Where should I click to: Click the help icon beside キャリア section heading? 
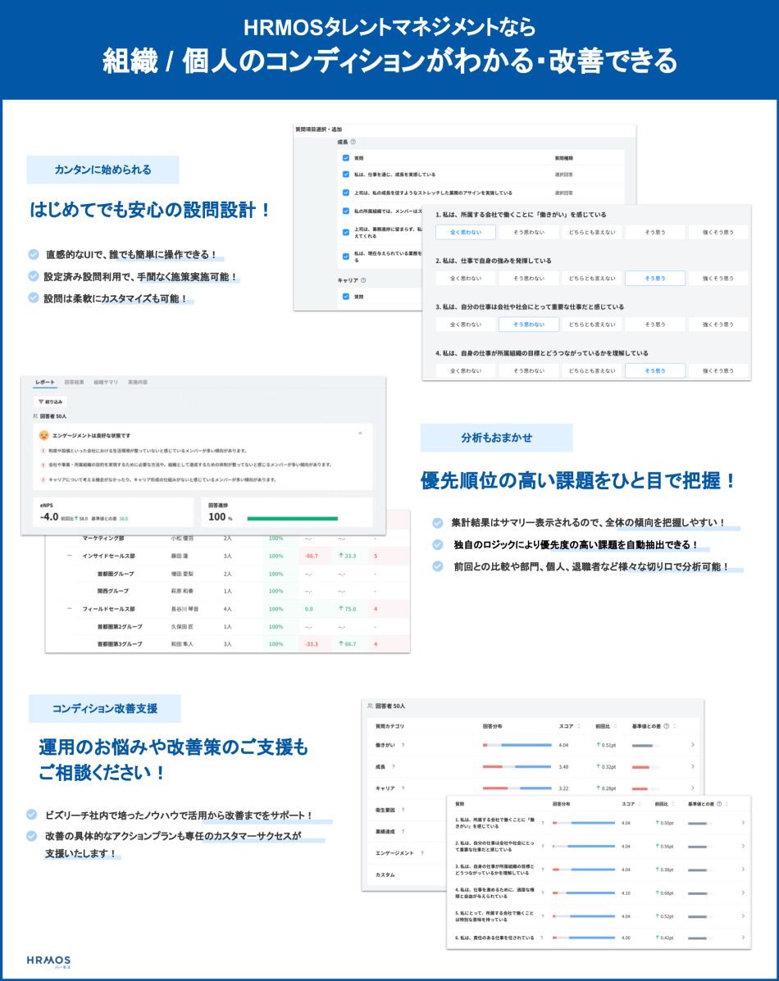click(363, 280)
